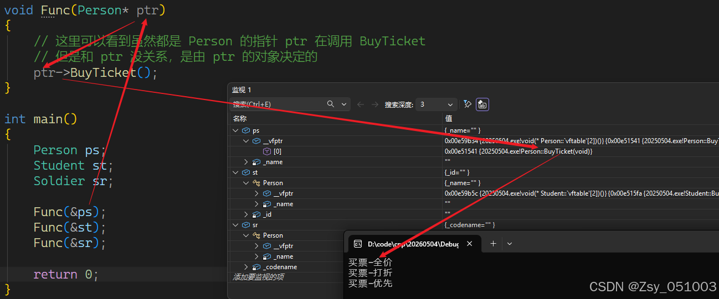Image resolution: width=719 pixels, height=299 pixels.
Task: Click BuyTicket in ptr->BuyTicket() call
Action: click(103, 73)
